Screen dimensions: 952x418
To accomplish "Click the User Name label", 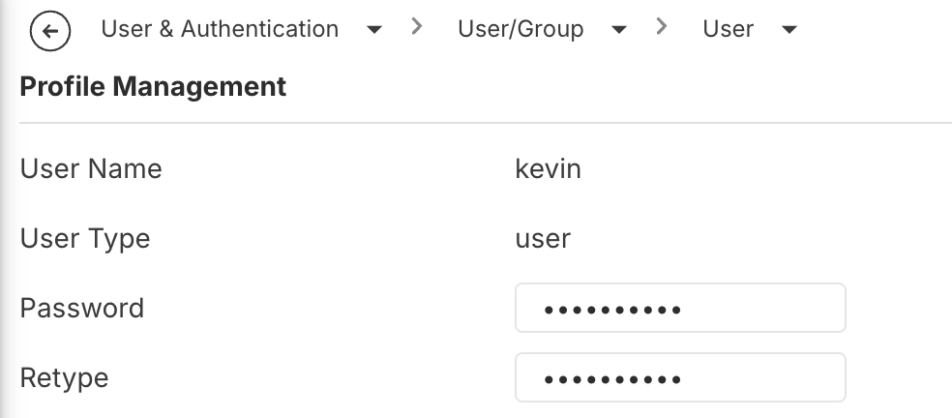I will pyautogui.click(x=91, y=168).
